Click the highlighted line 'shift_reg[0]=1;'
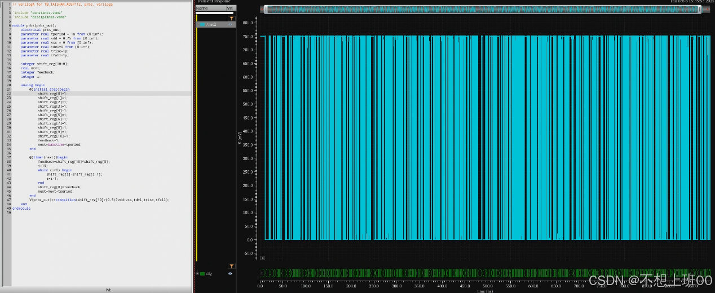 pos(53,94)
